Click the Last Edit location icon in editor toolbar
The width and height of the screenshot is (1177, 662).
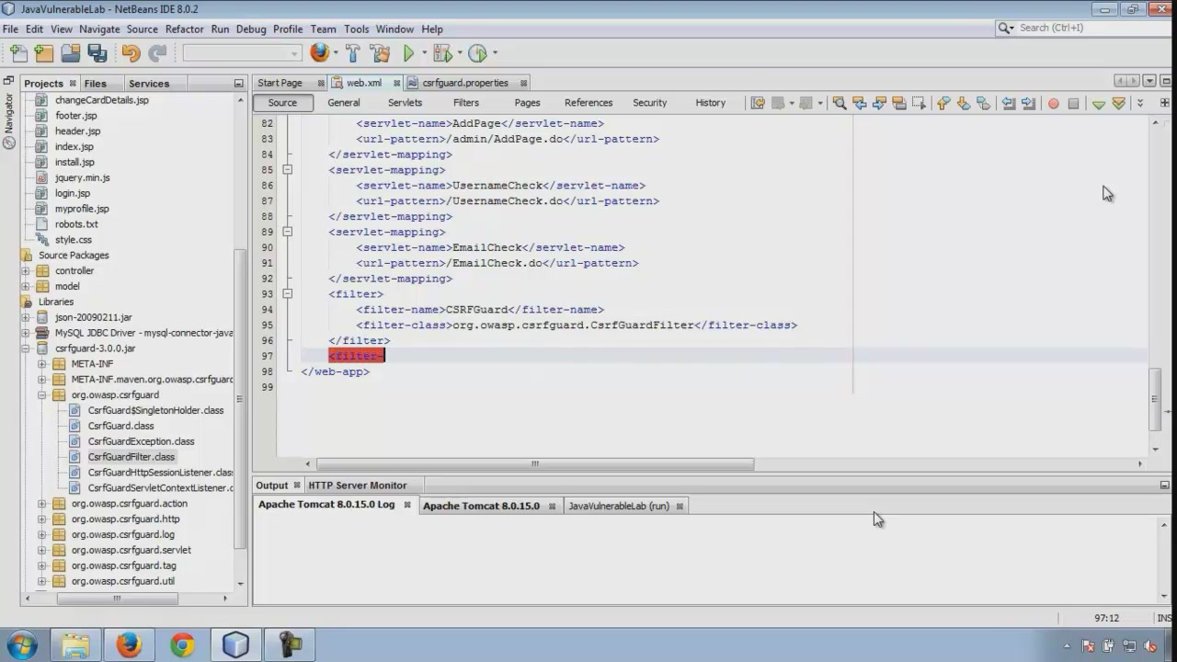point(758,103)
